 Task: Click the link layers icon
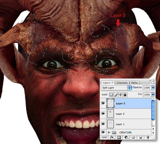click(x=104, y=137)
